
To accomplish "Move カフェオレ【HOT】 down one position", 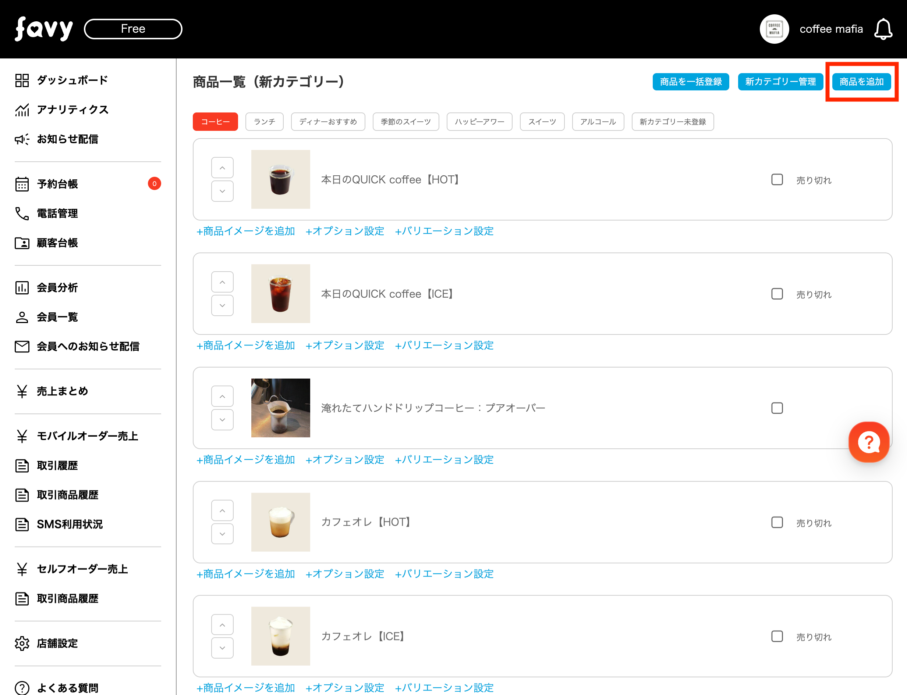I will (x=222, y=534).
